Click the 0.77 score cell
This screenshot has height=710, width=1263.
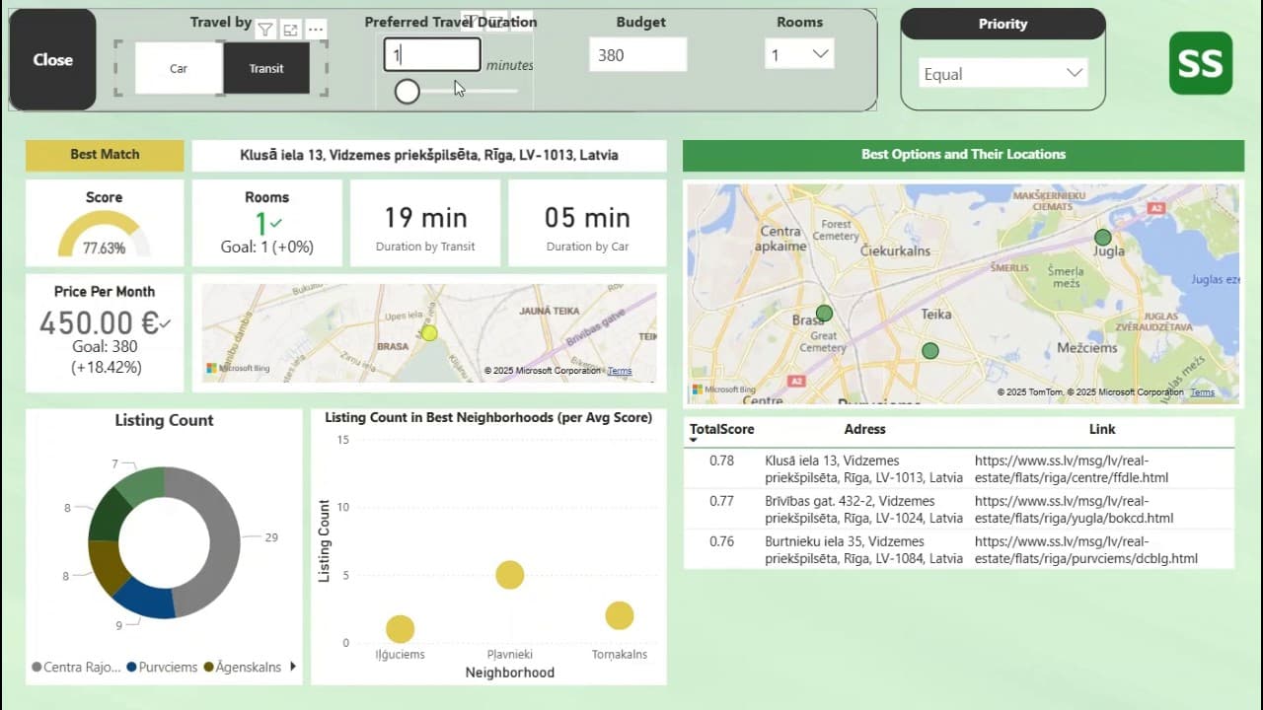[x=721, y=501]
